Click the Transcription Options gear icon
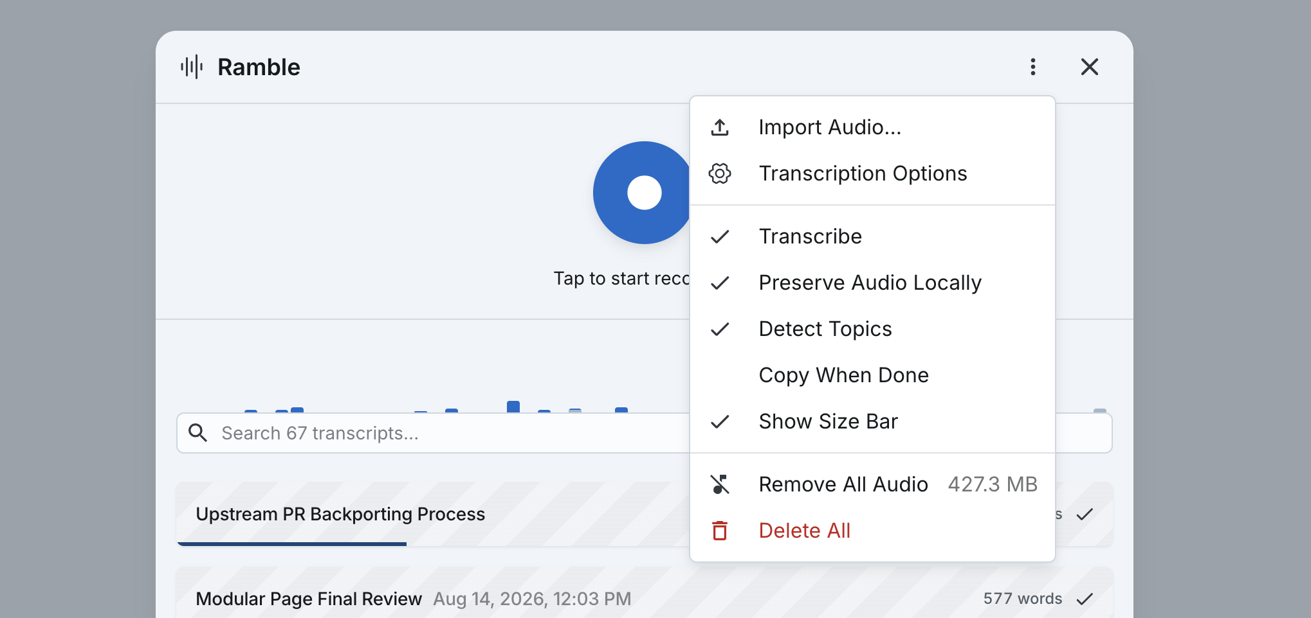This screenshot has width=1311, height=618. [720, 173]
